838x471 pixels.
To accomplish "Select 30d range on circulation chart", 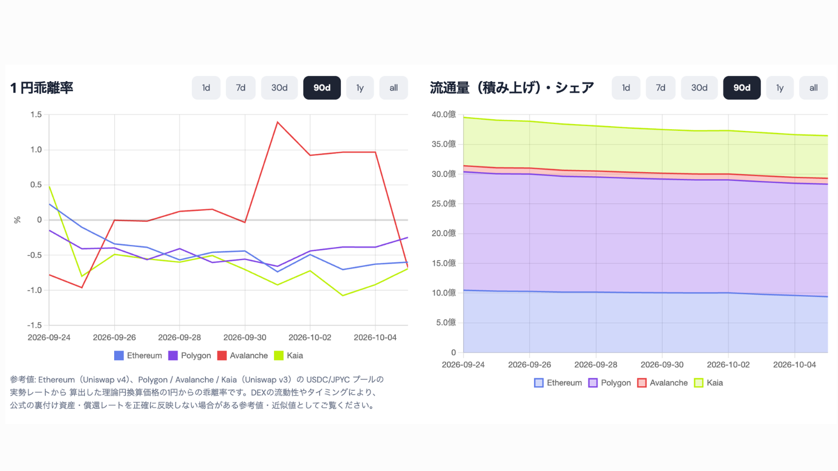I will [x=699, y=88].
